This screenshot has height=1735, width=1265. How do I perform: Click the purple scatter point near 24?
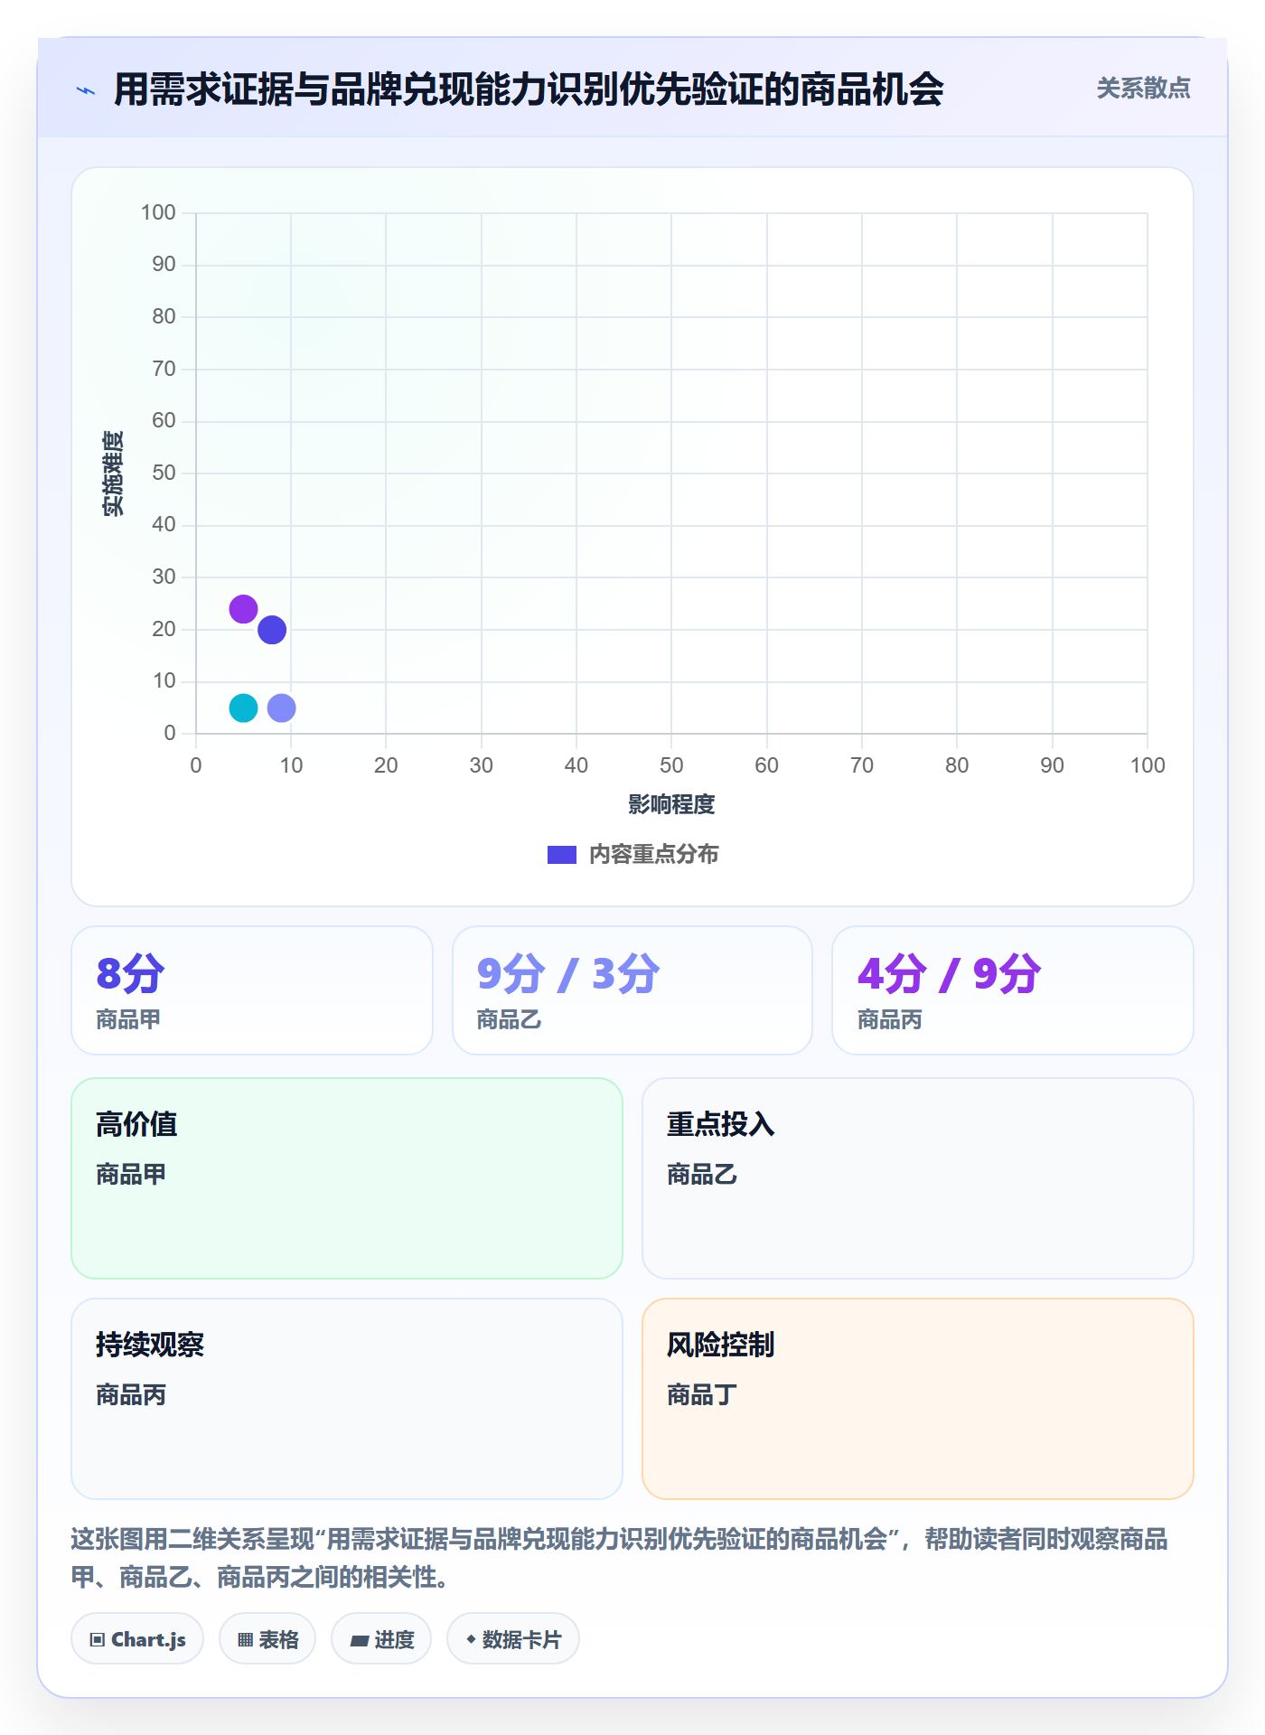[243, 609]
